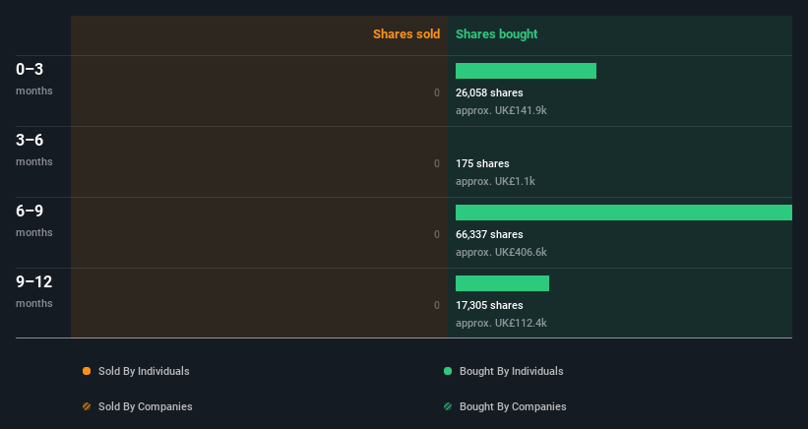Click the approx. UK£406.6k amount
The height and width of the screenshot is (429, 808).
501,252
